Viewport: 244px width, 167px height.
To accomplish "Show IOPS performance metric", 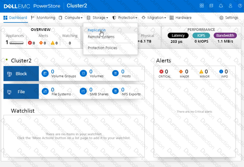I will pyautogui.click(x=201, y=36).
